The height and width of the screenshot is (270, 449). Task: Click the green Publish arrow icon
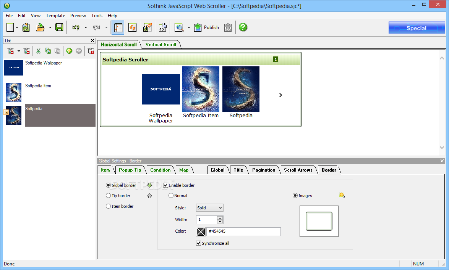point(198,27)
